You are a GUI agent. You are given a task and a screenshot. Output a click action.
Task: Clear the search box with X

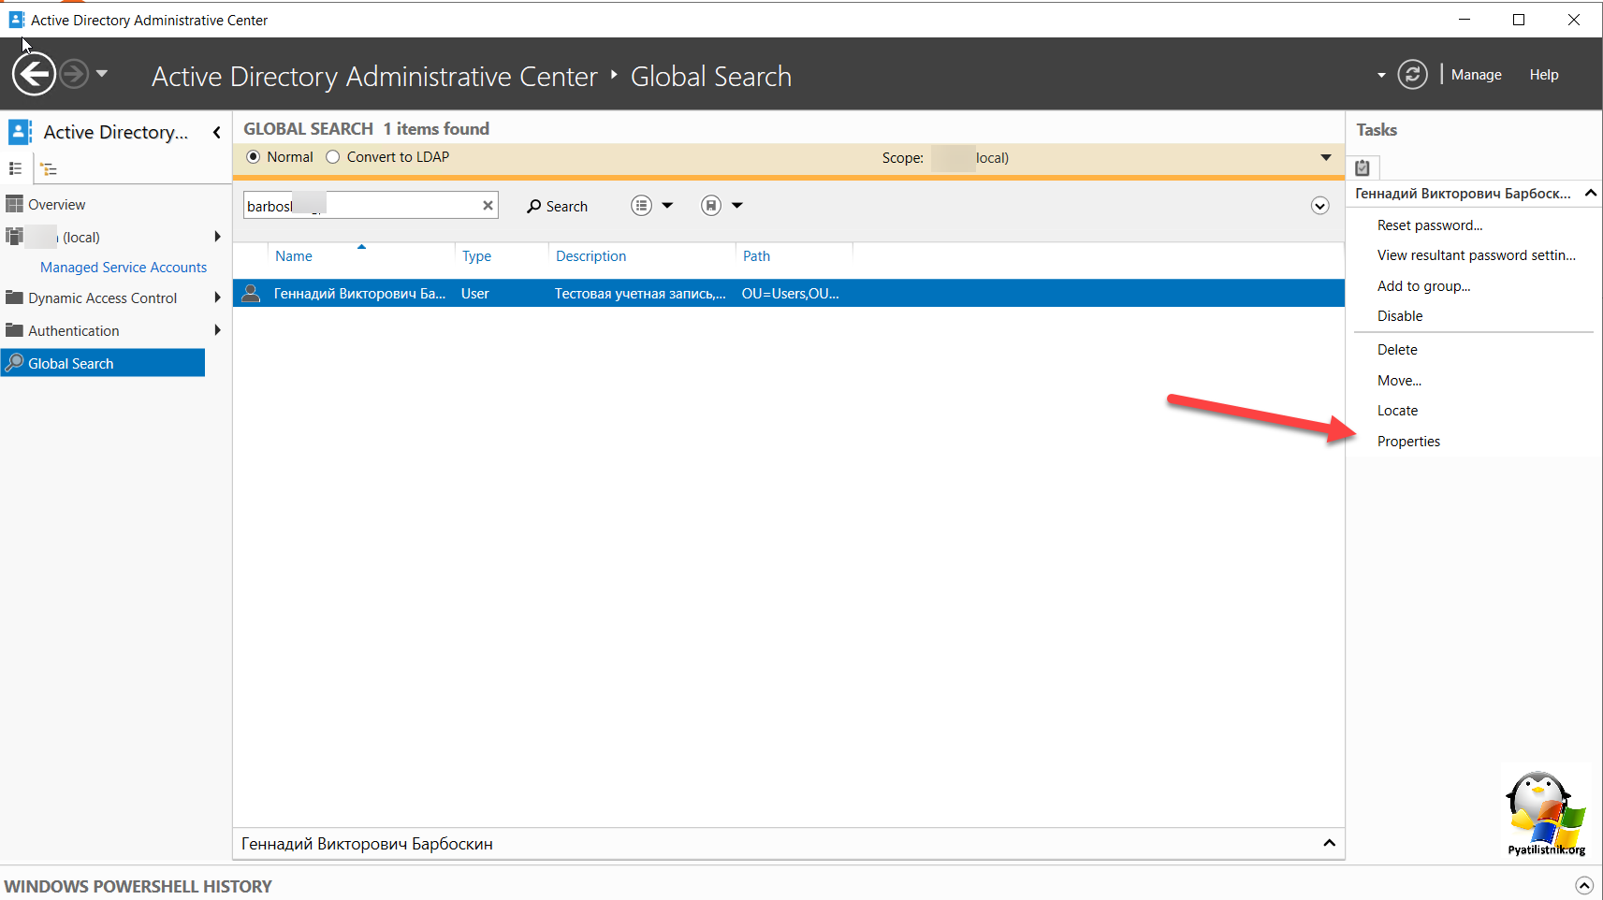488,206
